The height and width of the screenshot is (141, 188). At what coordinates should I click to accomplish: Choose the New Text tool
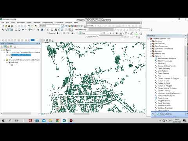(x=72, y=33)
